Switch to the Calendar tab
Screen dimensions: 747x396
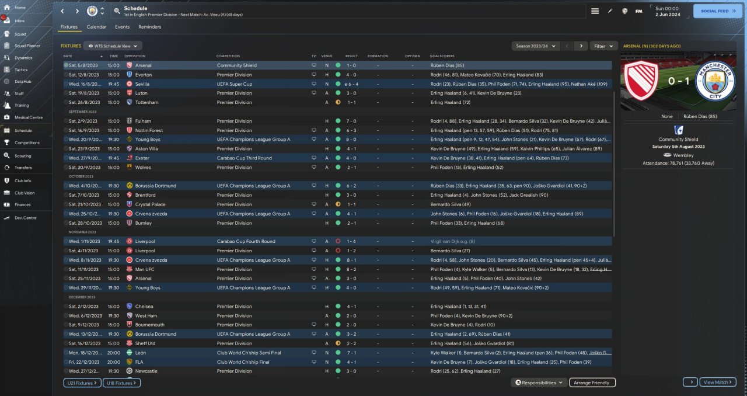(96, 27)
